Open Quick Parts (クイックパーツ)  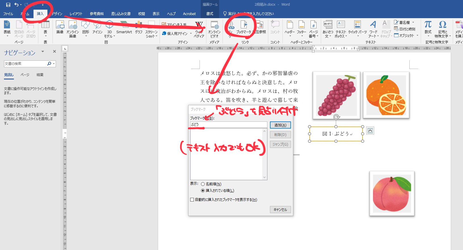coord(357,29)
